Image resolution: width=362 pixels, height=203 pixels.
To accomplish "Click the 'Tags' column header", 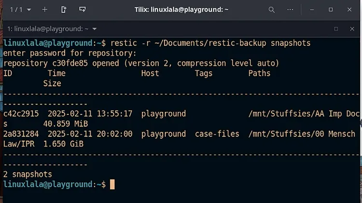I will 204,73.
